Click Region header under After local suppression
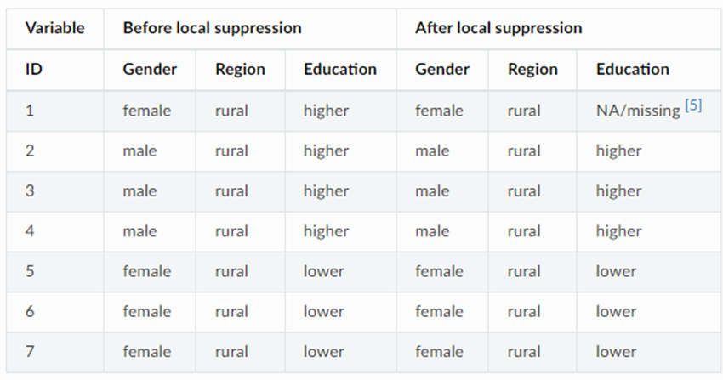Viewport: 723px width, 380px height. coord(532,70)
